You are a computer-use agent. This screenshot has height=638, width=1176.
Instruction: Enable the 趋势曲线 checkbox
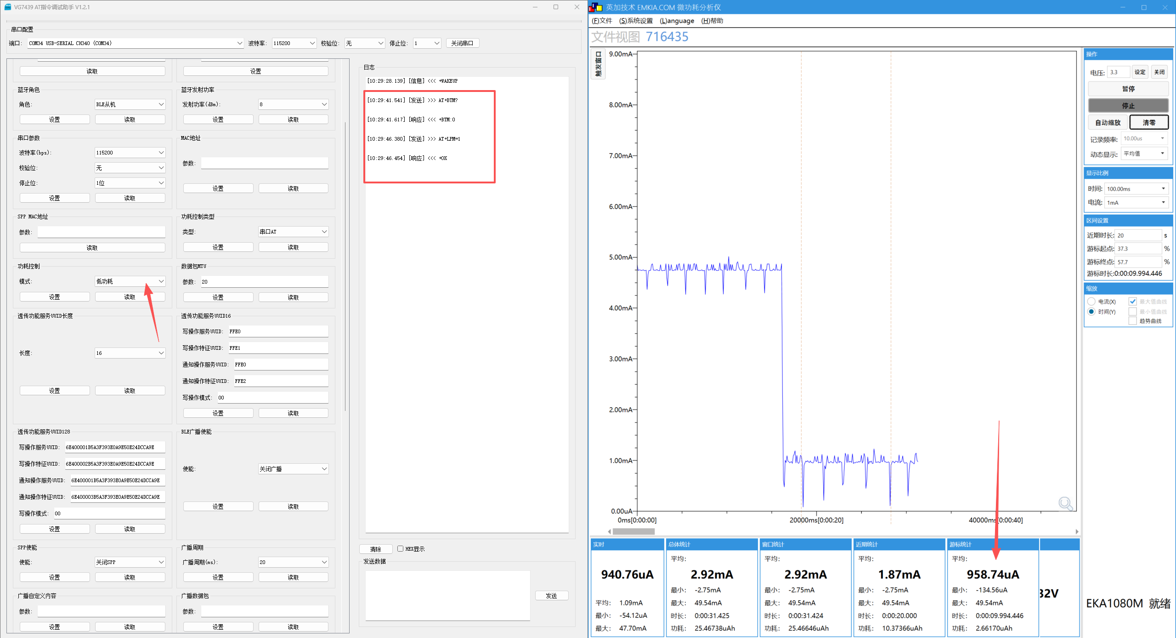(1132, 321)
